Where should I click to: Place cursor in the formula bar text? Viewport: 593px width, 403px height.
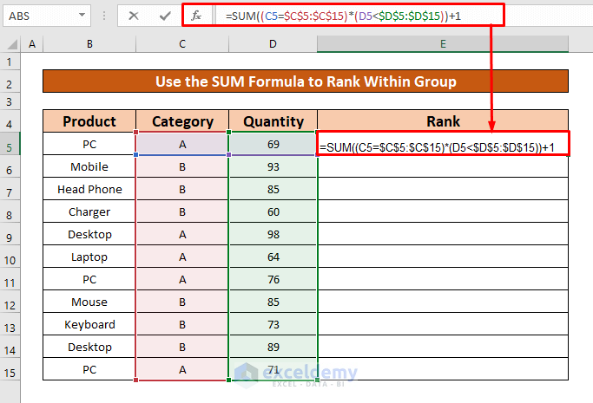click(343, 16)
